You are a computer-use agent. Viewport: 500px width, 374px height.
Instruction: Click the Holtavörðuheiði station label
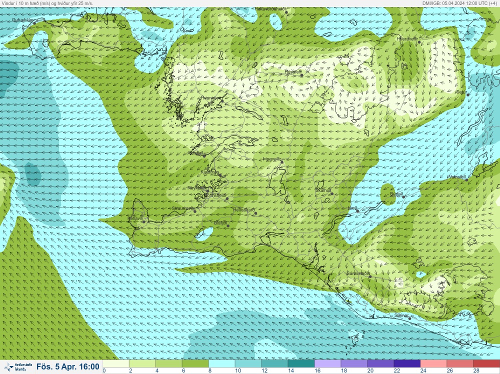(270, 9)
